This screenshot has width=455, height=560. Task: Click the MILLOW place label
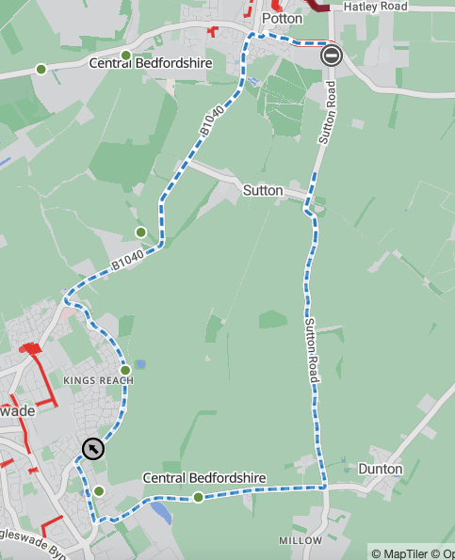coord(301,541)
